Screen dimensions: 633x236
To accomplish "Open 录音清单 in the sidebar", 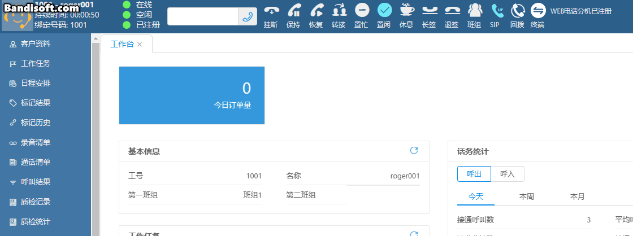I will click(36, 142).
